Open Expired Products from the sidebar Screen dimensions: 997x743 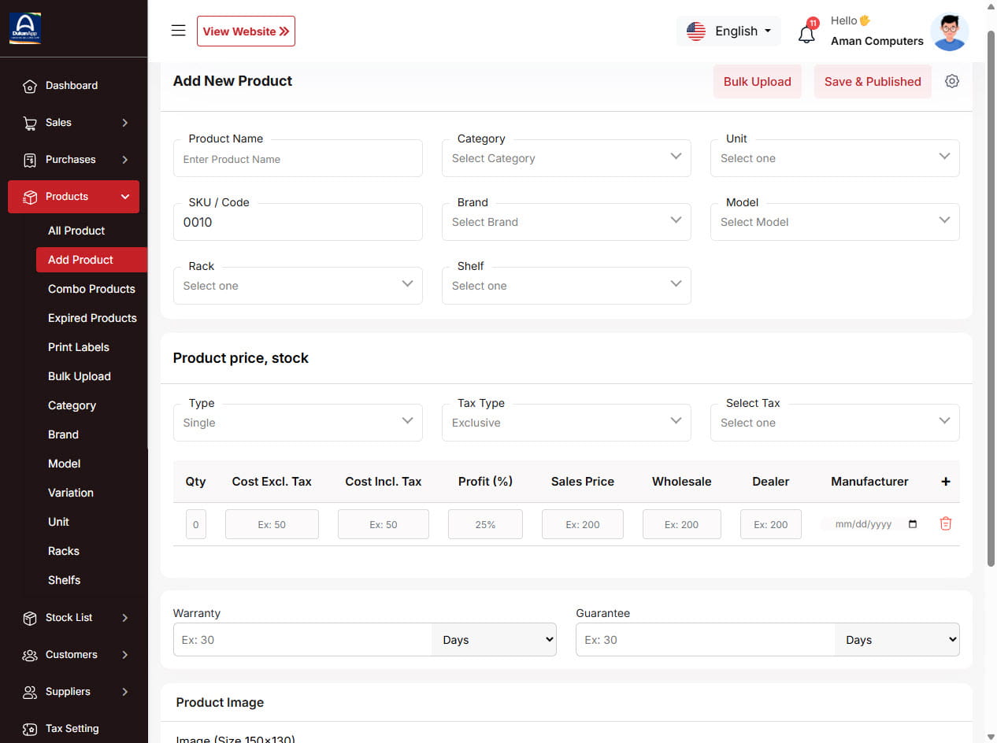(92, 318)
